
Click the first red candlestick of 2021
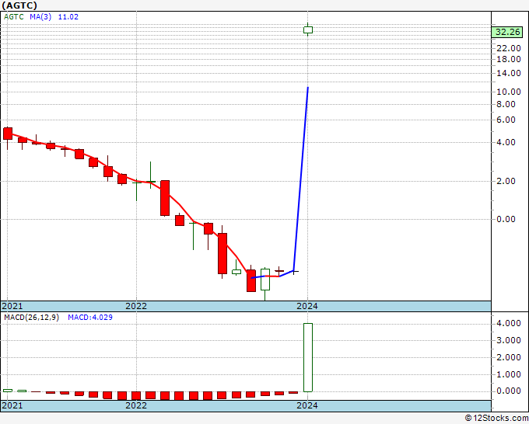[x=8, y=134]
